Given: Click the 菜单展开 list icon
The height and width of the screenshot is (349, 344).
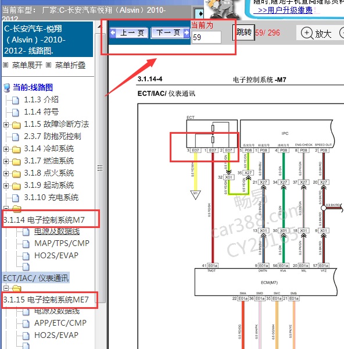Looking at the screenshot, I should pyautogui.click(x=6, y=65).
